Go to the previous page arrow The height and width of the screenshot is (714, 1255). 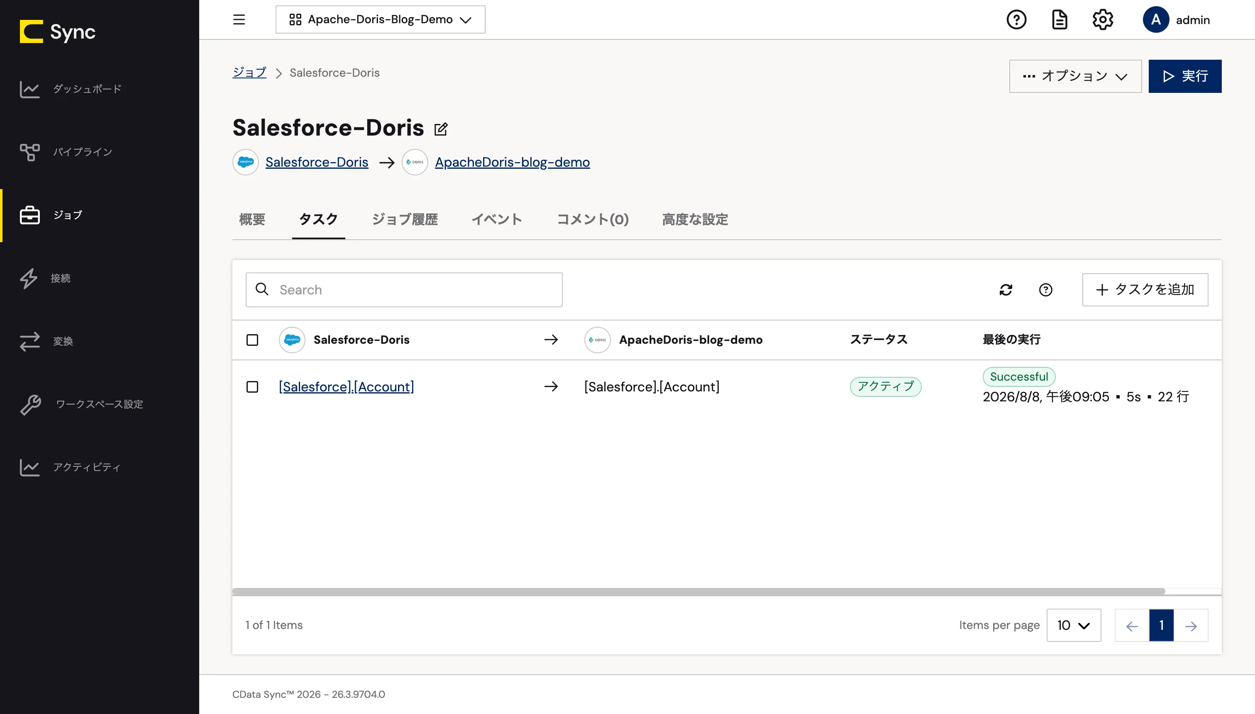click(x=1132, y=626)
